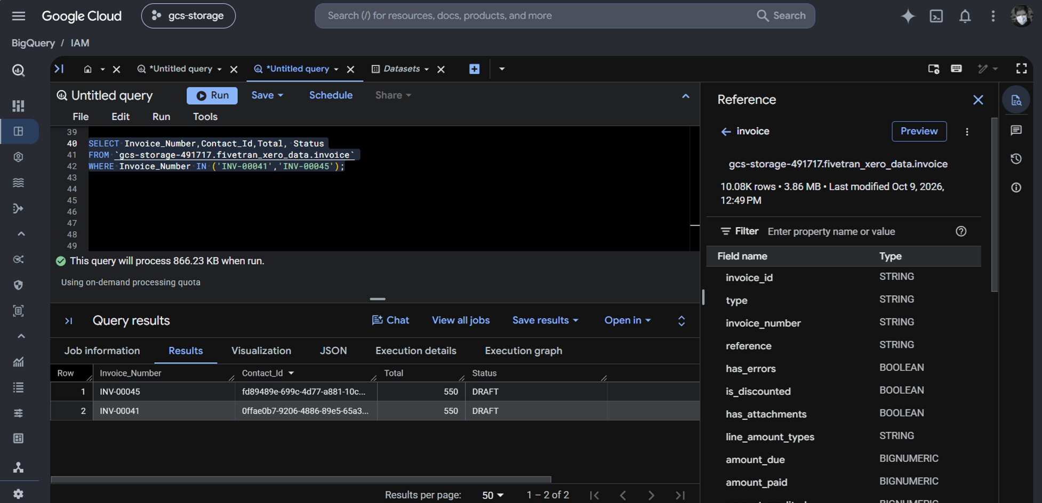The height and width of the screenshot is (503, 1042).
Task: Switch to the Datasets tab
Action: tap(401, 69)
